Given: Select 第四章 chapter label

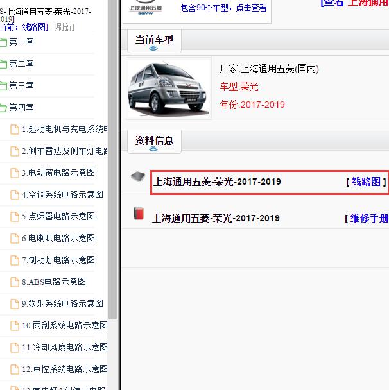Looking at the screenshot, I should 21,107.
